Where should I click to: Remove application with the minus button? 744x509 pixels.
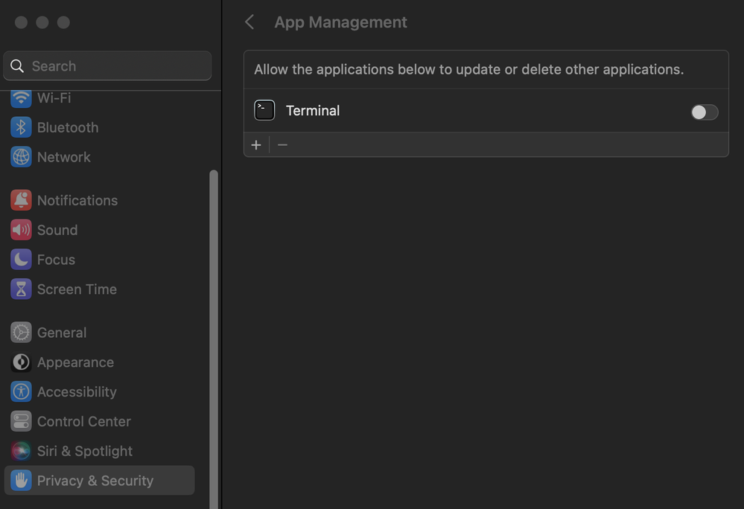click(282, 145)
